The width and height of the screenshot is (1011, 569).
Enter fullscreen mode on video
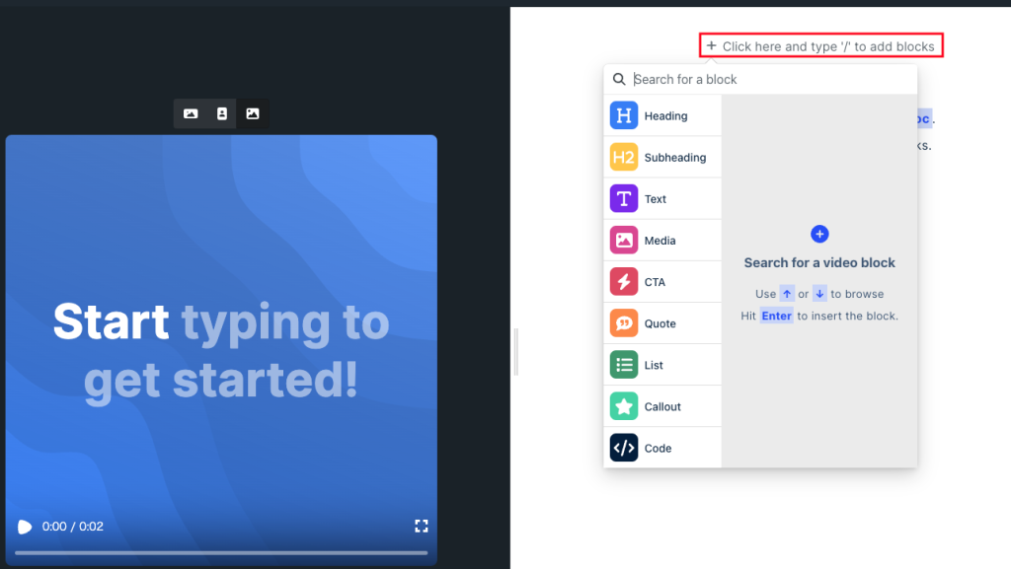[421, 526]
